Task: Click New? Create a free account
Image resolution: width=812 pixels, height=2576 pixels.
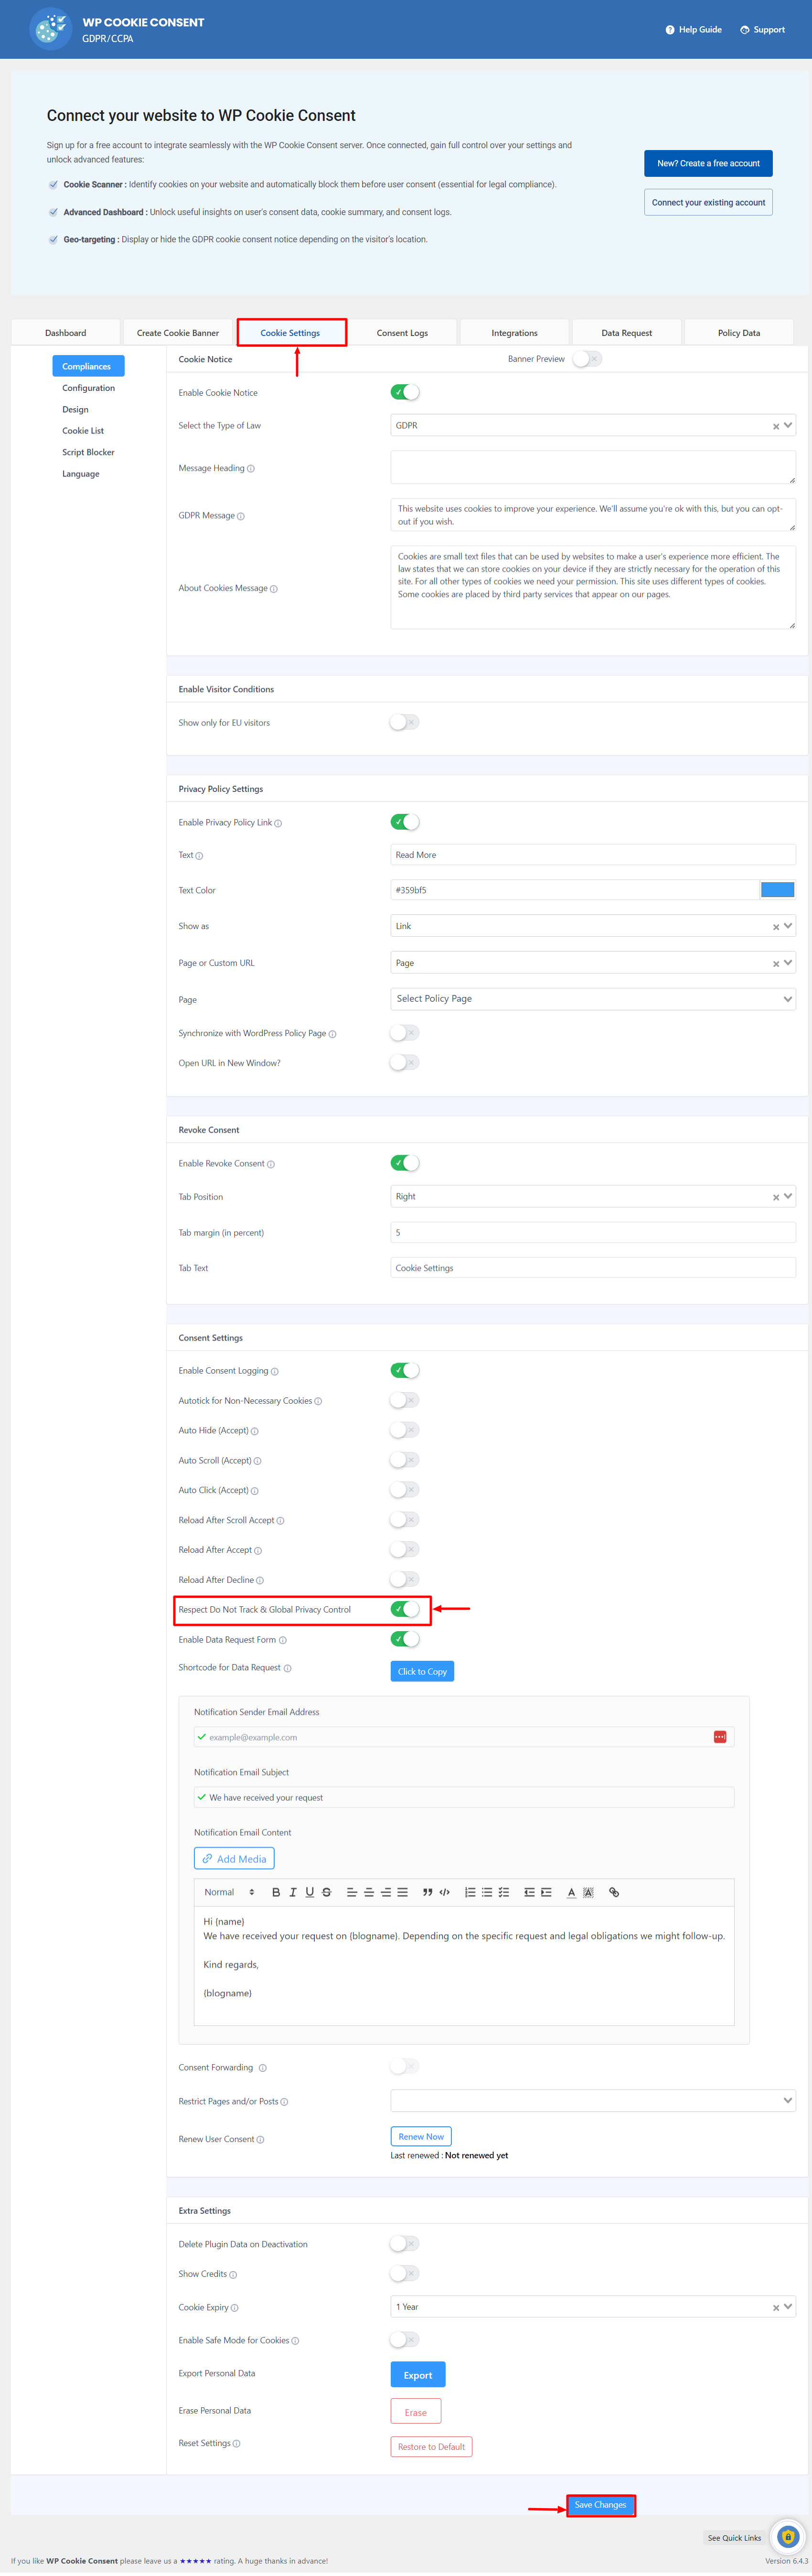Action: click(x=708, y=163)
